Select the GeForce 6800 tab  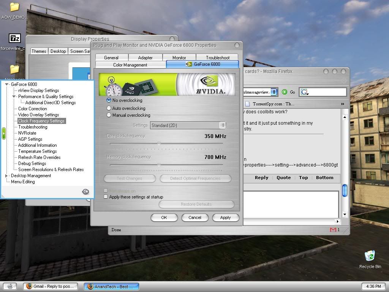(x=202, y=64)
